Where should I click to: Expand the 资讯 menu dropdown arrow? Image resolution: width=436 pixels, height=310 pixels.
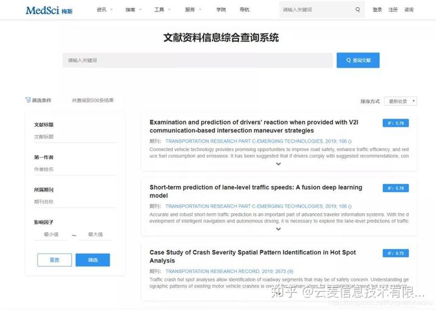pos(111,10)
